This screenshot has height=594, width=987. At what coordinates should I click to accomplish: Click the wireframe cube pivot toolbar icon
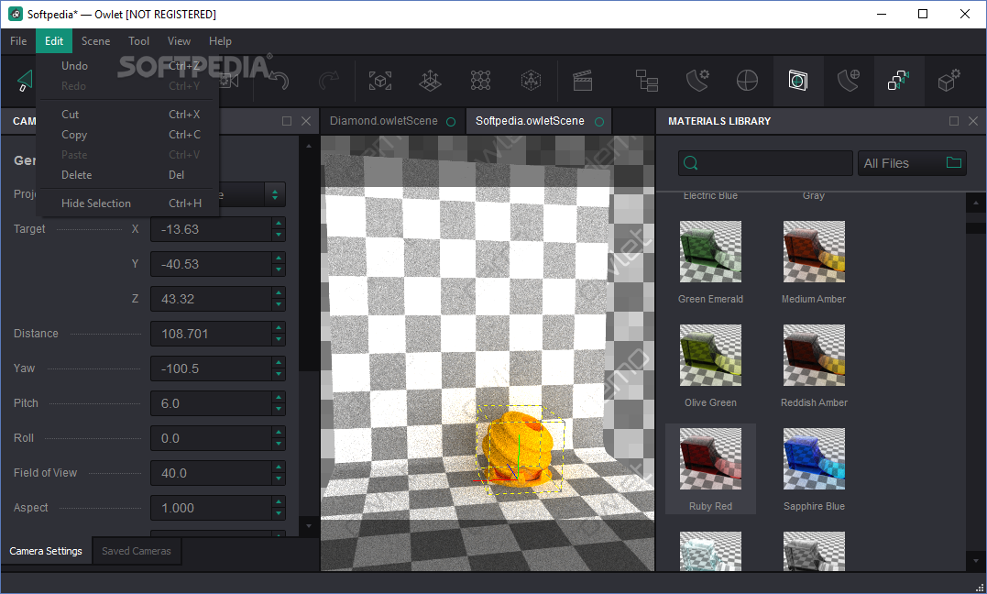(532, 81)
